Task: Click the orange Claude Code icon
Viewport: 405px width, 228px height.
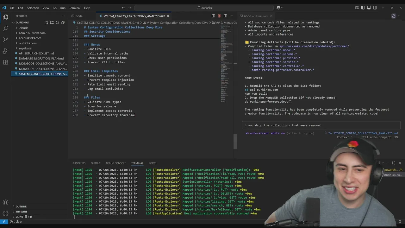Action: (x=219, y=16)
